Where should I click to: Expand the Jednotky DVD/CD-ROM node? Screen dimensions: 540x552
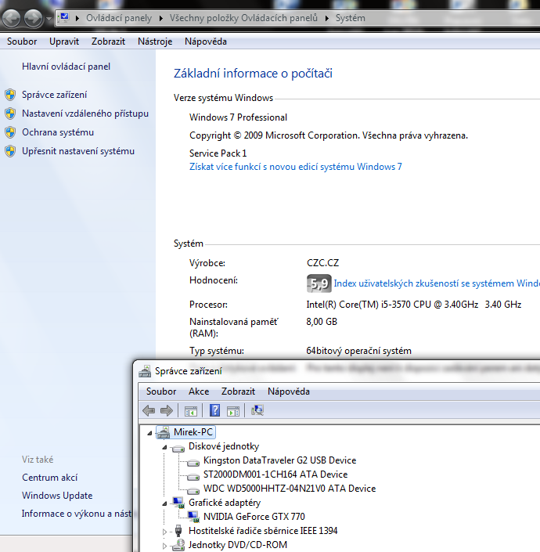(165, 545)
